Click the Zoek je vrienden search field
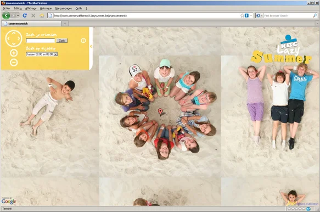 click(41, 41)
